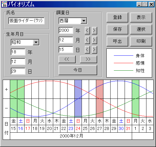
Task: Click the 表示 display button
Action: click(x=141, y=17)
